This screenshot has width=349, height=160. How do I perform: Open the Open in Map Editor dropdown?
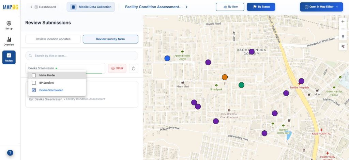point(321,7)
